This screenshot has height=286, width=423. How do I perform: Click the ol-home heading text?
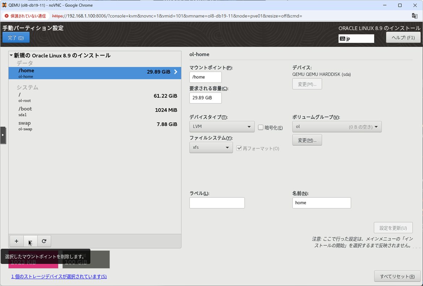pyautogui.click(x=199, y=54)
